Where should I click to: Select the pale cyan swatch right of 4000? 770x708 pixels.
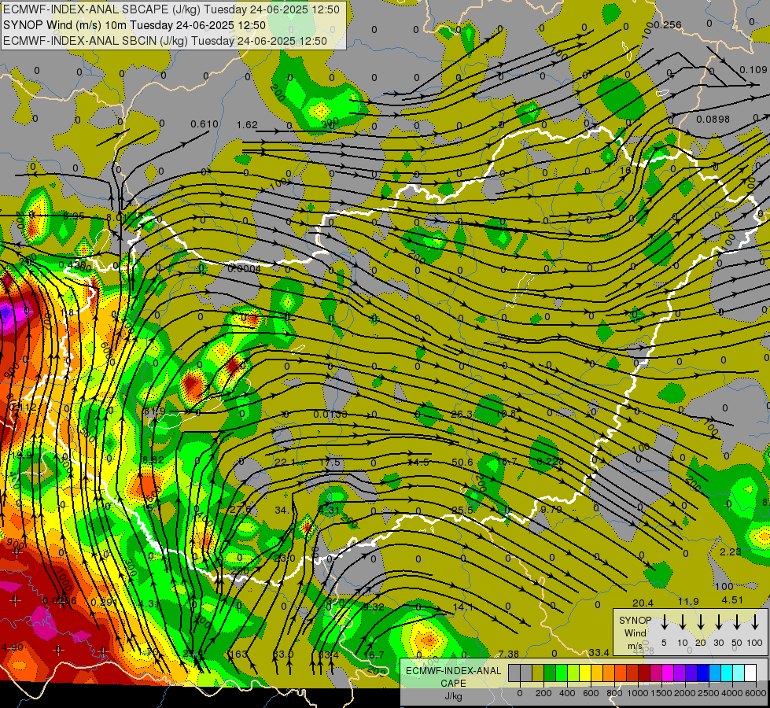point(739,673)
